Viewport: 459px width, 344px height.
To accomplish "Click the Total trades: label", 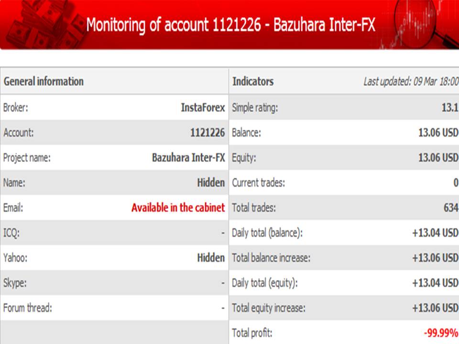I will pos(254,208).
